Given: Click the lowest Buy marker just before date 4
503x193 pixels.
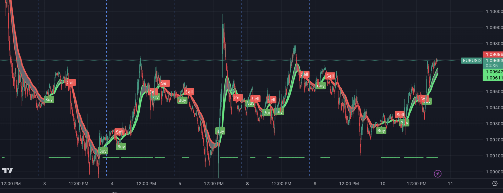Looking at the screenshot, I should 103,151.
